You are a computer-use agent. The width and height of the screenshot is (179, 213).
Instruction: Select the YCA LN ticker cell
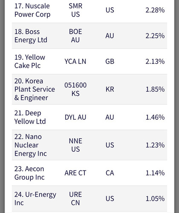[x=75, y=61]
